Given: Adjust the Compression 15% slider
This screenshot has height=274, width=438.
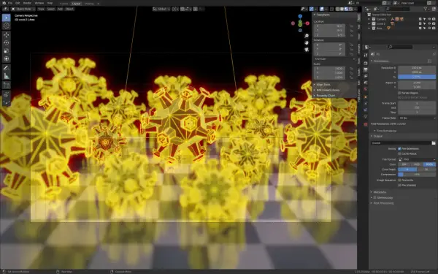Looking at the screenshot, I should click(417, 175).
